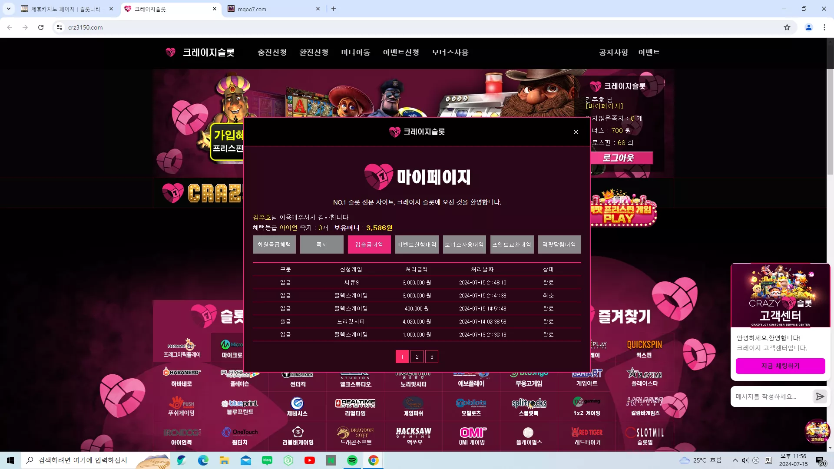The image size is (834, 469).
Task: Open 보너스사용 in the top menu
Action: tap(450, 53)
